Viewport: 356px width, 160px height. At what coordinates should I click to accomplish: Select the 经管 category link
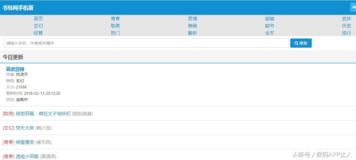38,33
